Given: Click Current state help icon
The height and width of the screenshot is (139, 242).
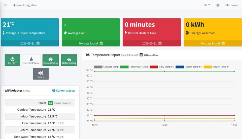Looking at the screenshot, I should coord(54,90).
